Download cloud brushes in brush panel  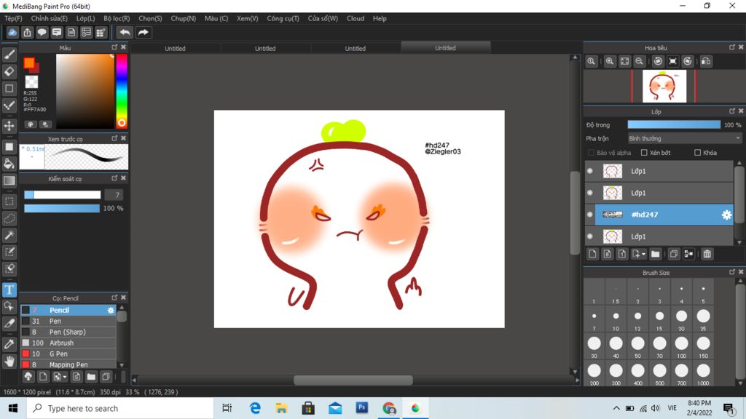click(28, 377)
